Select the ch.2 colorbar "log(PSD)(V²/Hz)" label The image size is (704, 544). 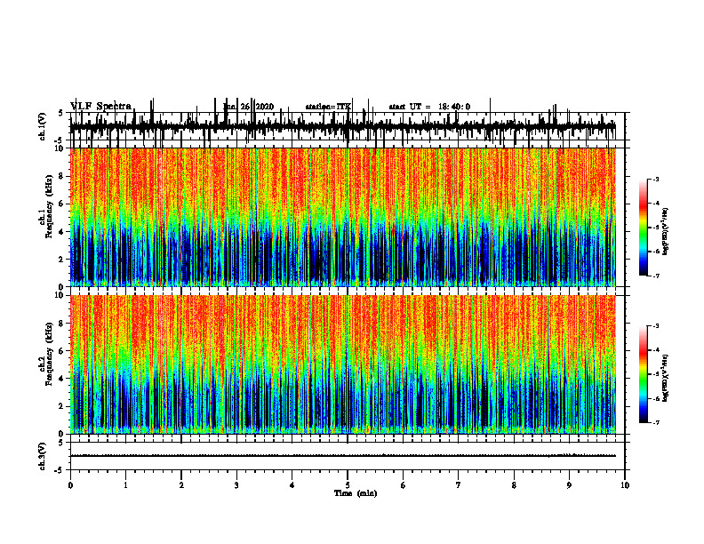(x=665, y=378)
